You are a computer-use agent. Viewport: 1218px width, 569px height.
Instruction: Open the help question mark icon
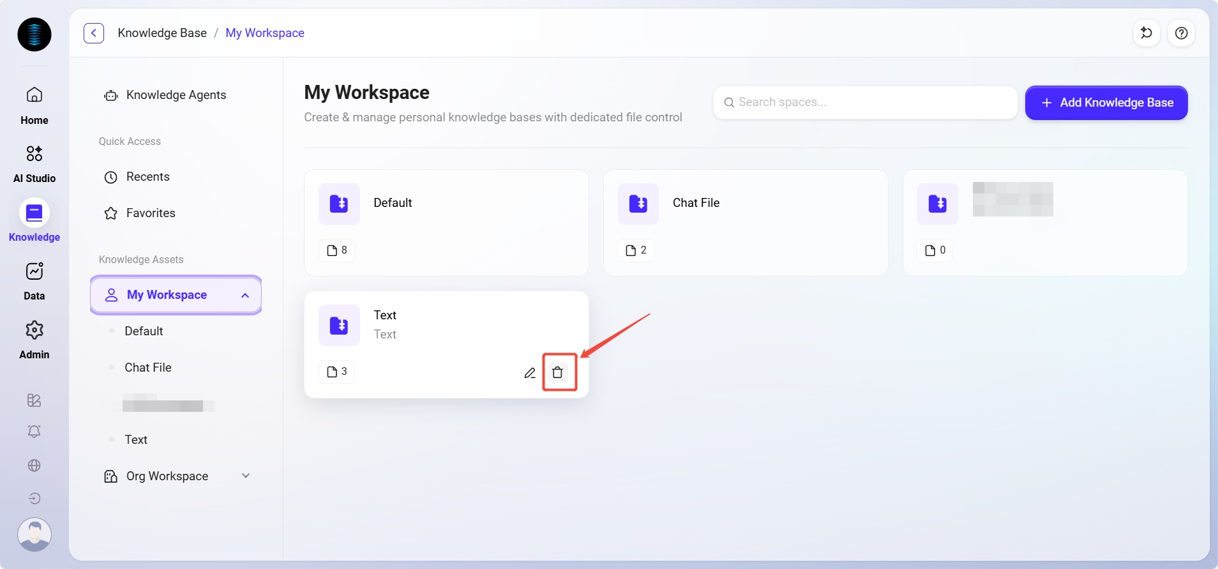[1181, 33]
